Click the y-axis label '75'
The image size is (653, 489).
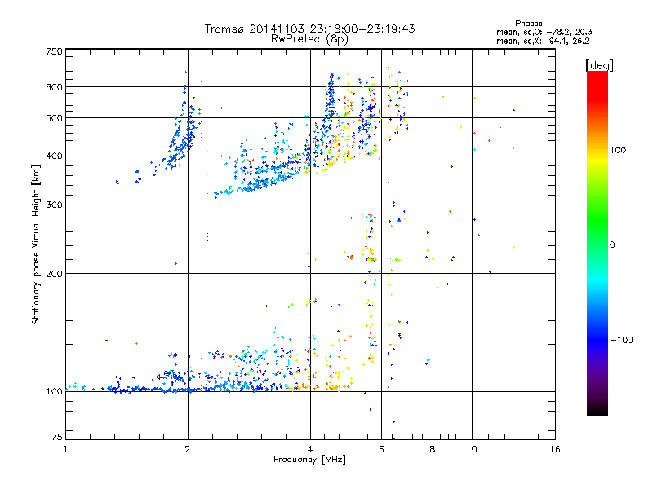57,437
